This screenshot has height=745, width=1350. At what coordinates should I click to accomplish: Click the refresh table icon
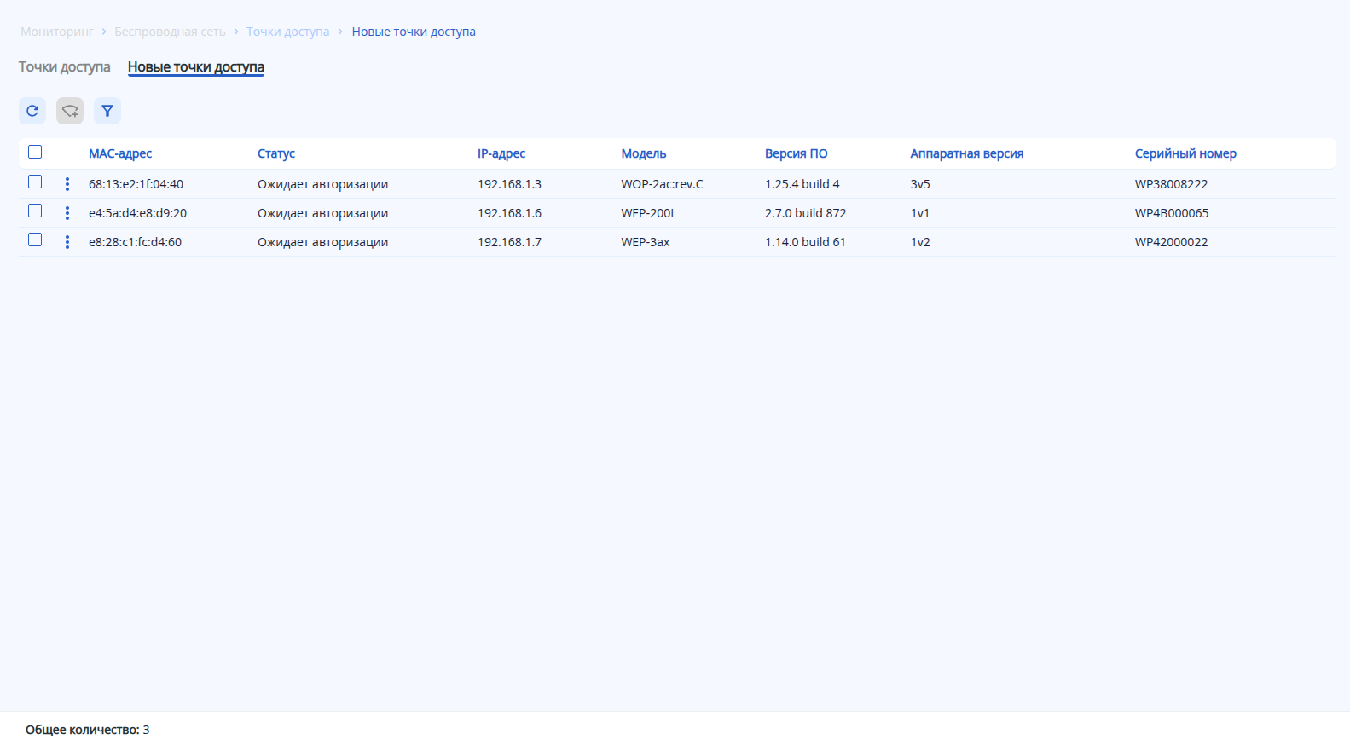tap(32, 111)
